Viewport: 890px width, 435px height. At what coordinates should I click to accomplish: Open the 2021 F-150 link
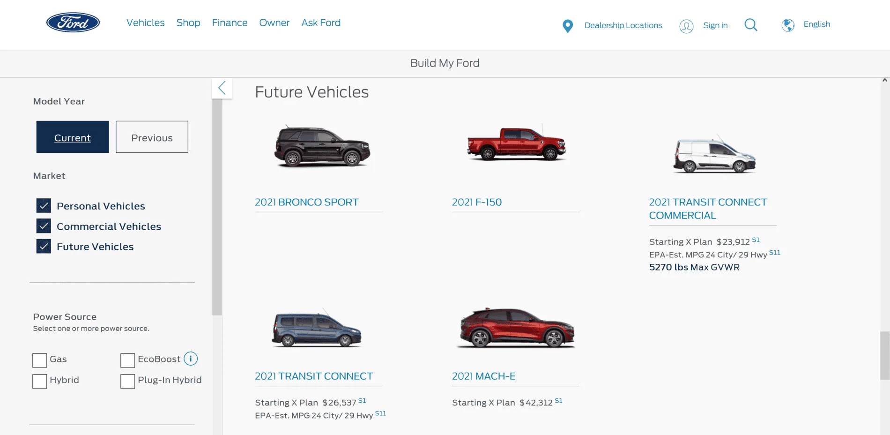click(x=477, y=202)
